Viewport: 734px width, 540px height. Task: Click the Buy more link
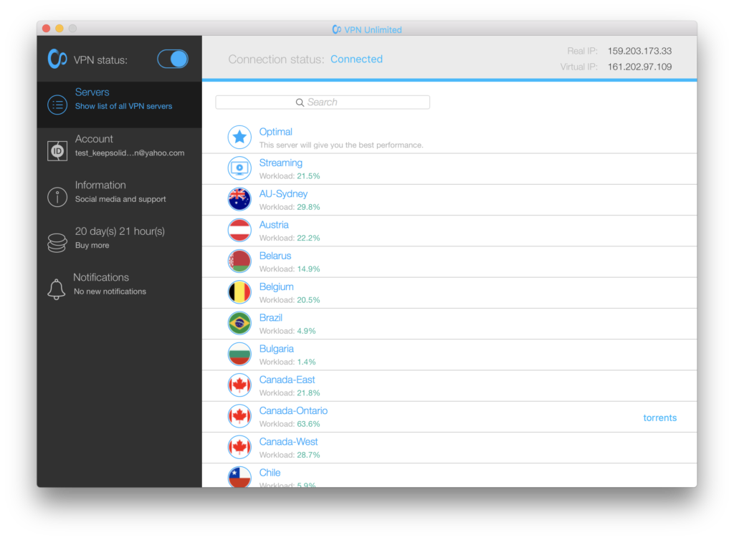[x=92, y=246]
